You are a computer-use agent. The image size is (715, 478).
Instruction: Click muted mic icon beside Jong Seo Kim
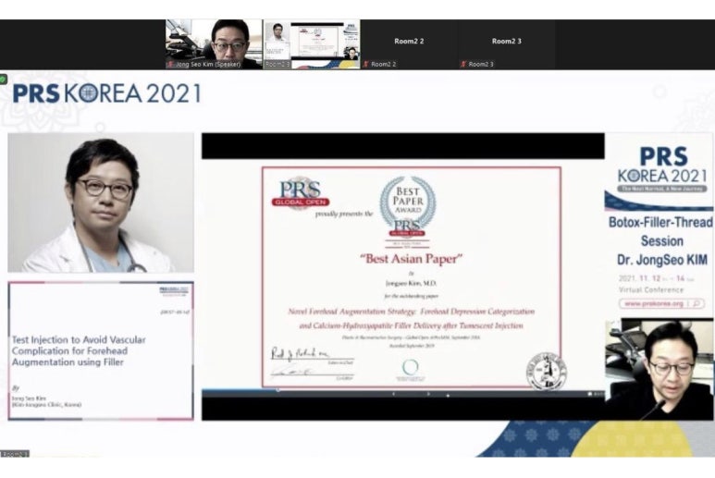click(169, 64)
